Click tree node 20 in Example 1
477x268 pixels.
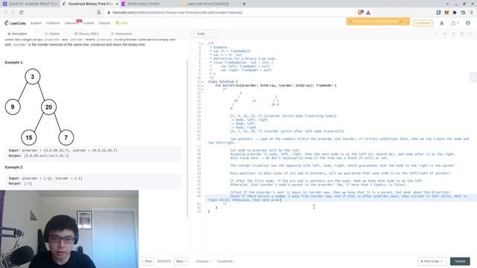[48, 107]
